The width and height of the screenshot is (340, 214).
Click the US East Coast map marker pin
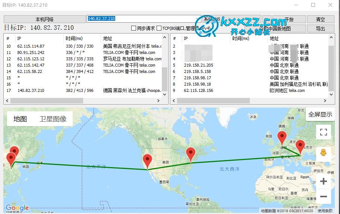[191, 155]
